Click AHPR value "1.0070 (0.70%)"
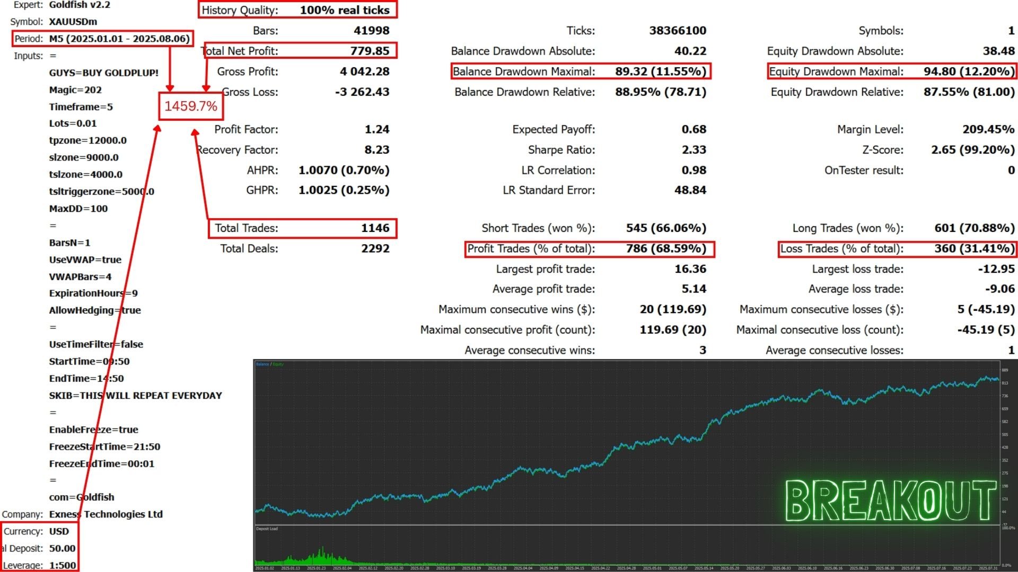Image resolution: width=1018 pixels, height=572 pixels. pos(344,170)
